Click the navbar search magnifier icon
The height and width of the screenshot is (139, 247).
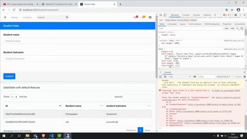[x=67, y=17]
